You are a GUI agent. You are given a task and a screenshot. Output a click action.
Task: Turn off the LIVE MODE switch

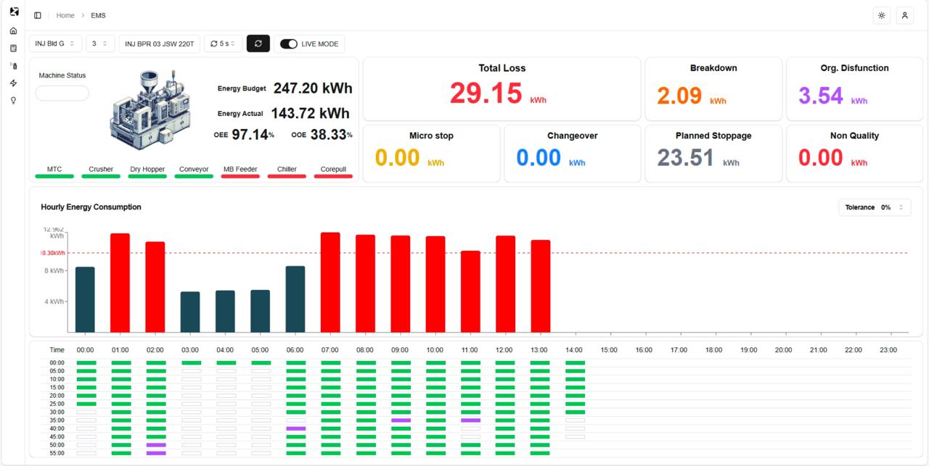pos(288,44)
